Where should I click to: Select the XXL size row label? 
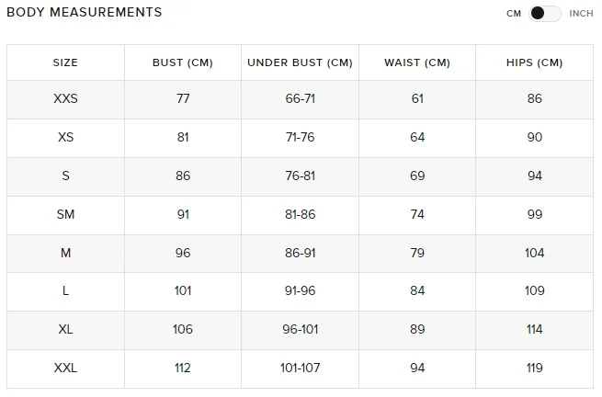tap(65, 368)
